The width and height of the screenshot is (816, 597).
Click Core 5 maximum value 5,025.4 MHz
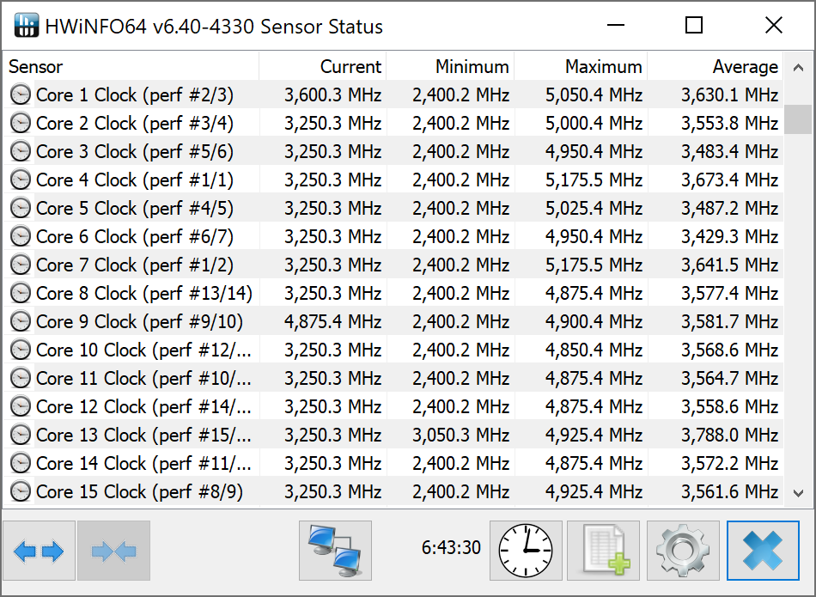pyautogui.click(x=594, y=208)
